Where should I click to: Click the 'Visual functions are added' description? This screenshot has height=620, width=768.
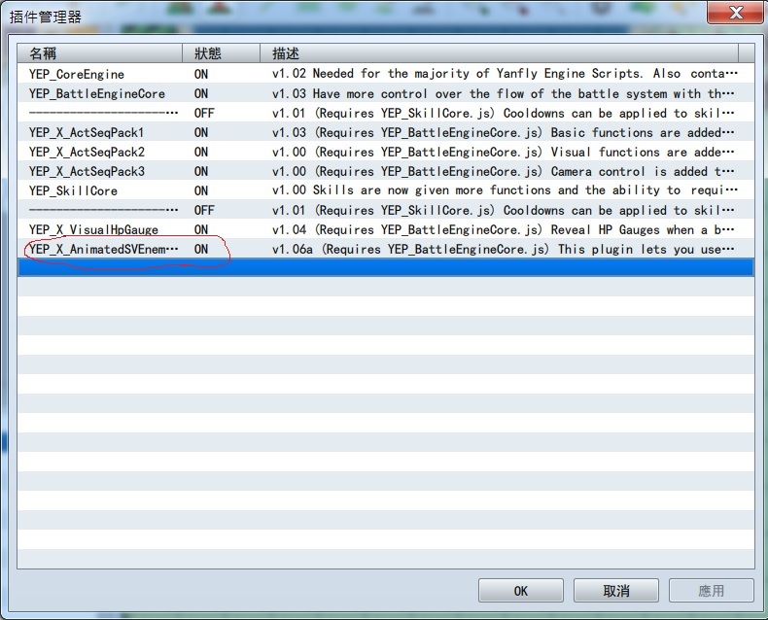[x=503, y=153]
